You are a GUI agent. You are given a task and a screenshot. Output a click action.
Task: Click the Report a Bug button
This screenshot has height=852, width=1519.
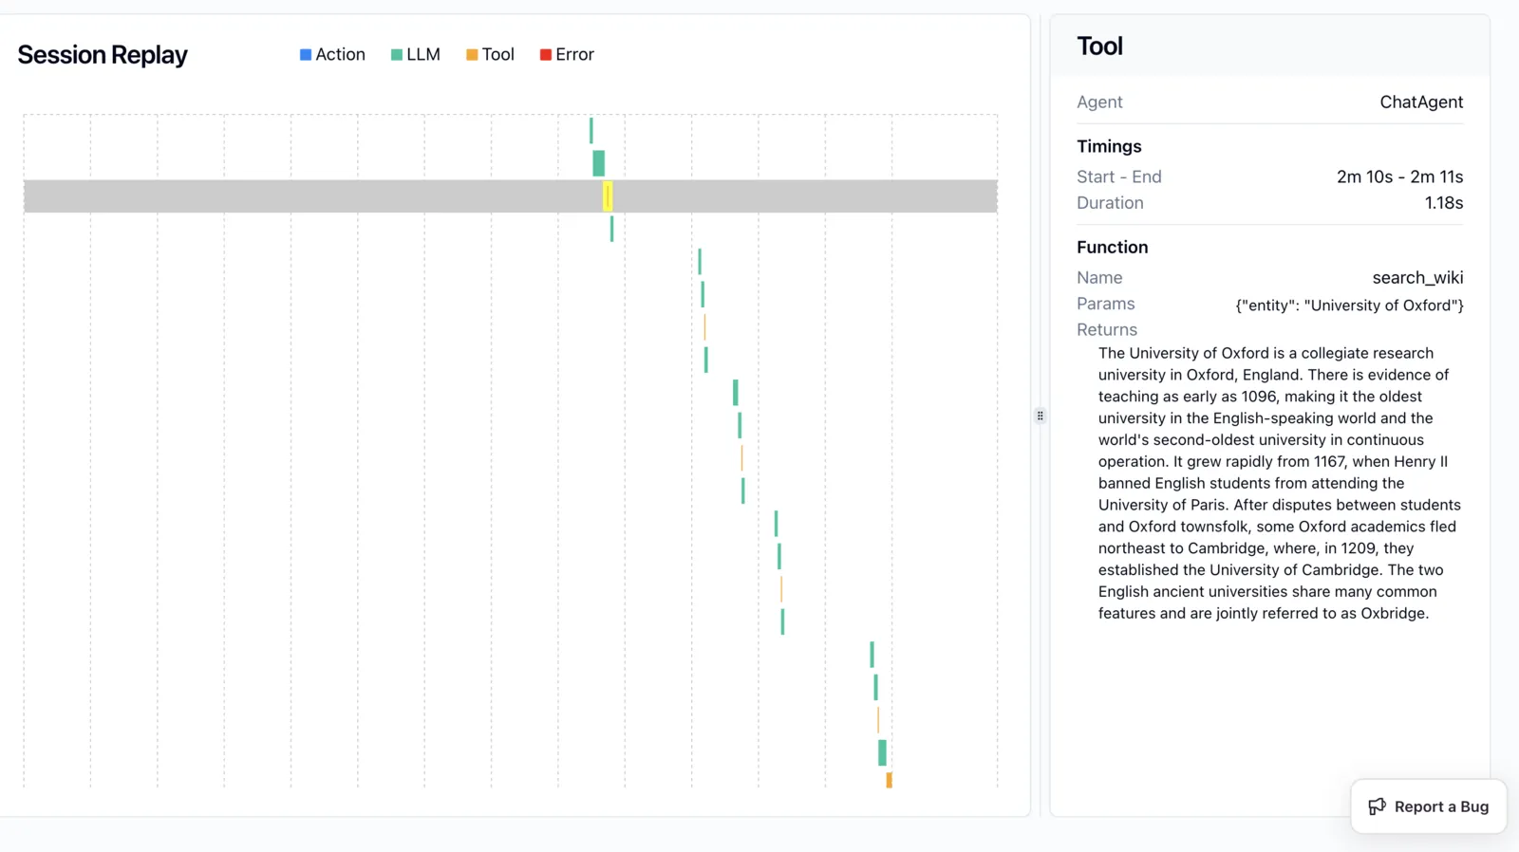pos(1428,806)
